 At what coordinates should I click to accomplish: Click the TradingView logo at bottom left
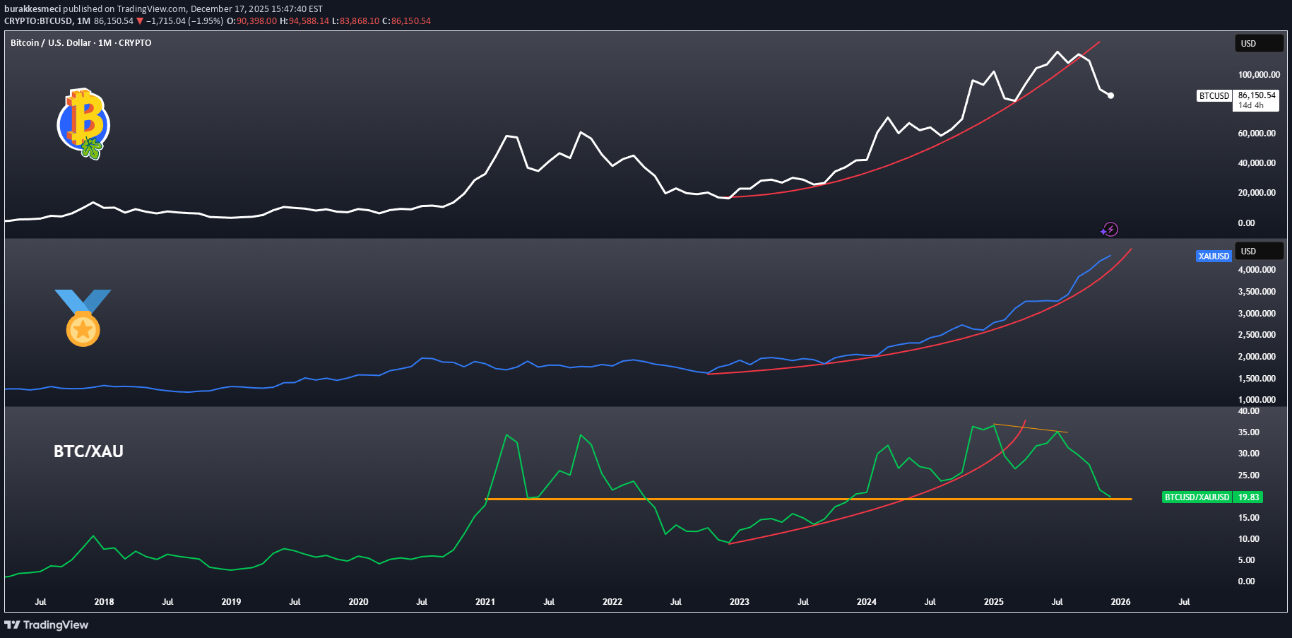tap(47, 625)
